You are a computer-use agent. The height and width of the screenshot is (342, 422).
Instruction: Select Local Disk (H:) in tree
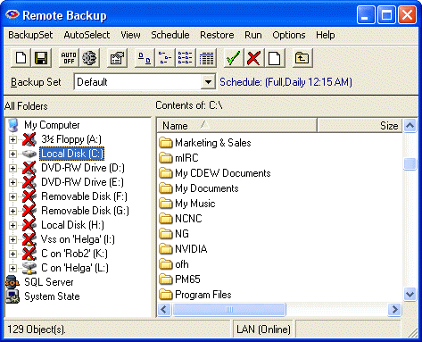point(72,225)
